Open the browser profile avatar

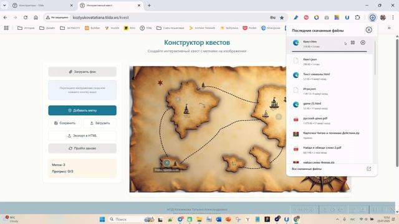coord(383,17)
